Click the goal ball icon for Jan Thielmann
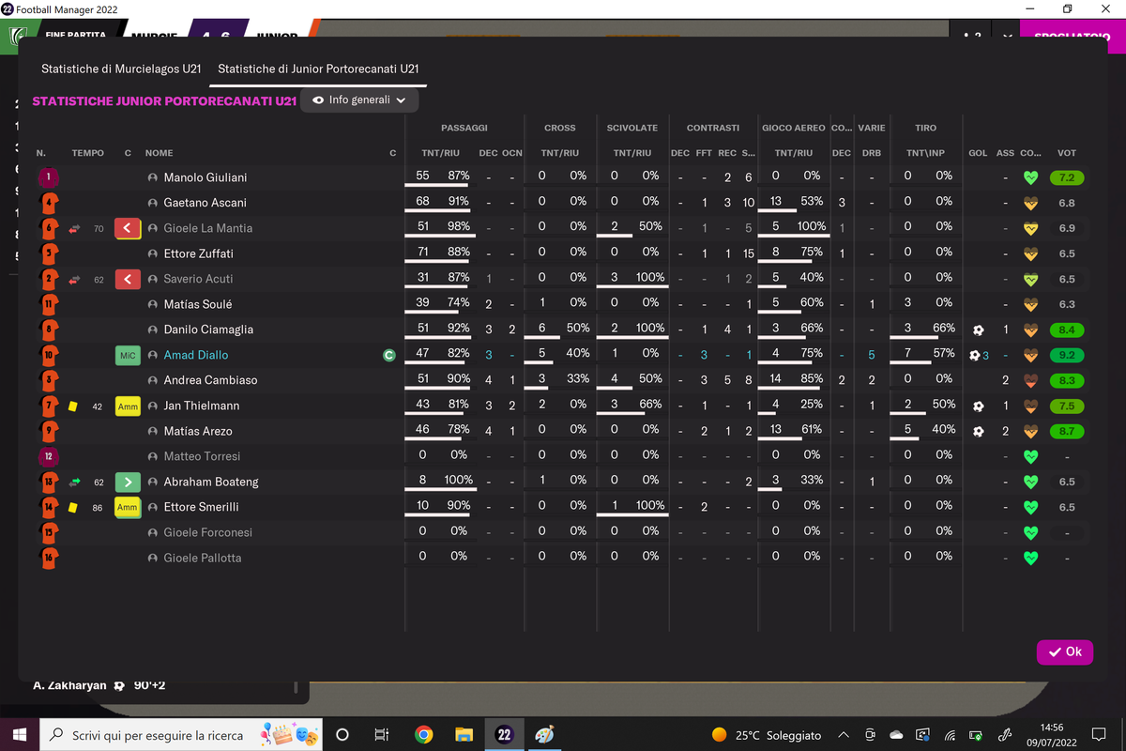Screen dimensions: 1126x751 coord(978,406)
